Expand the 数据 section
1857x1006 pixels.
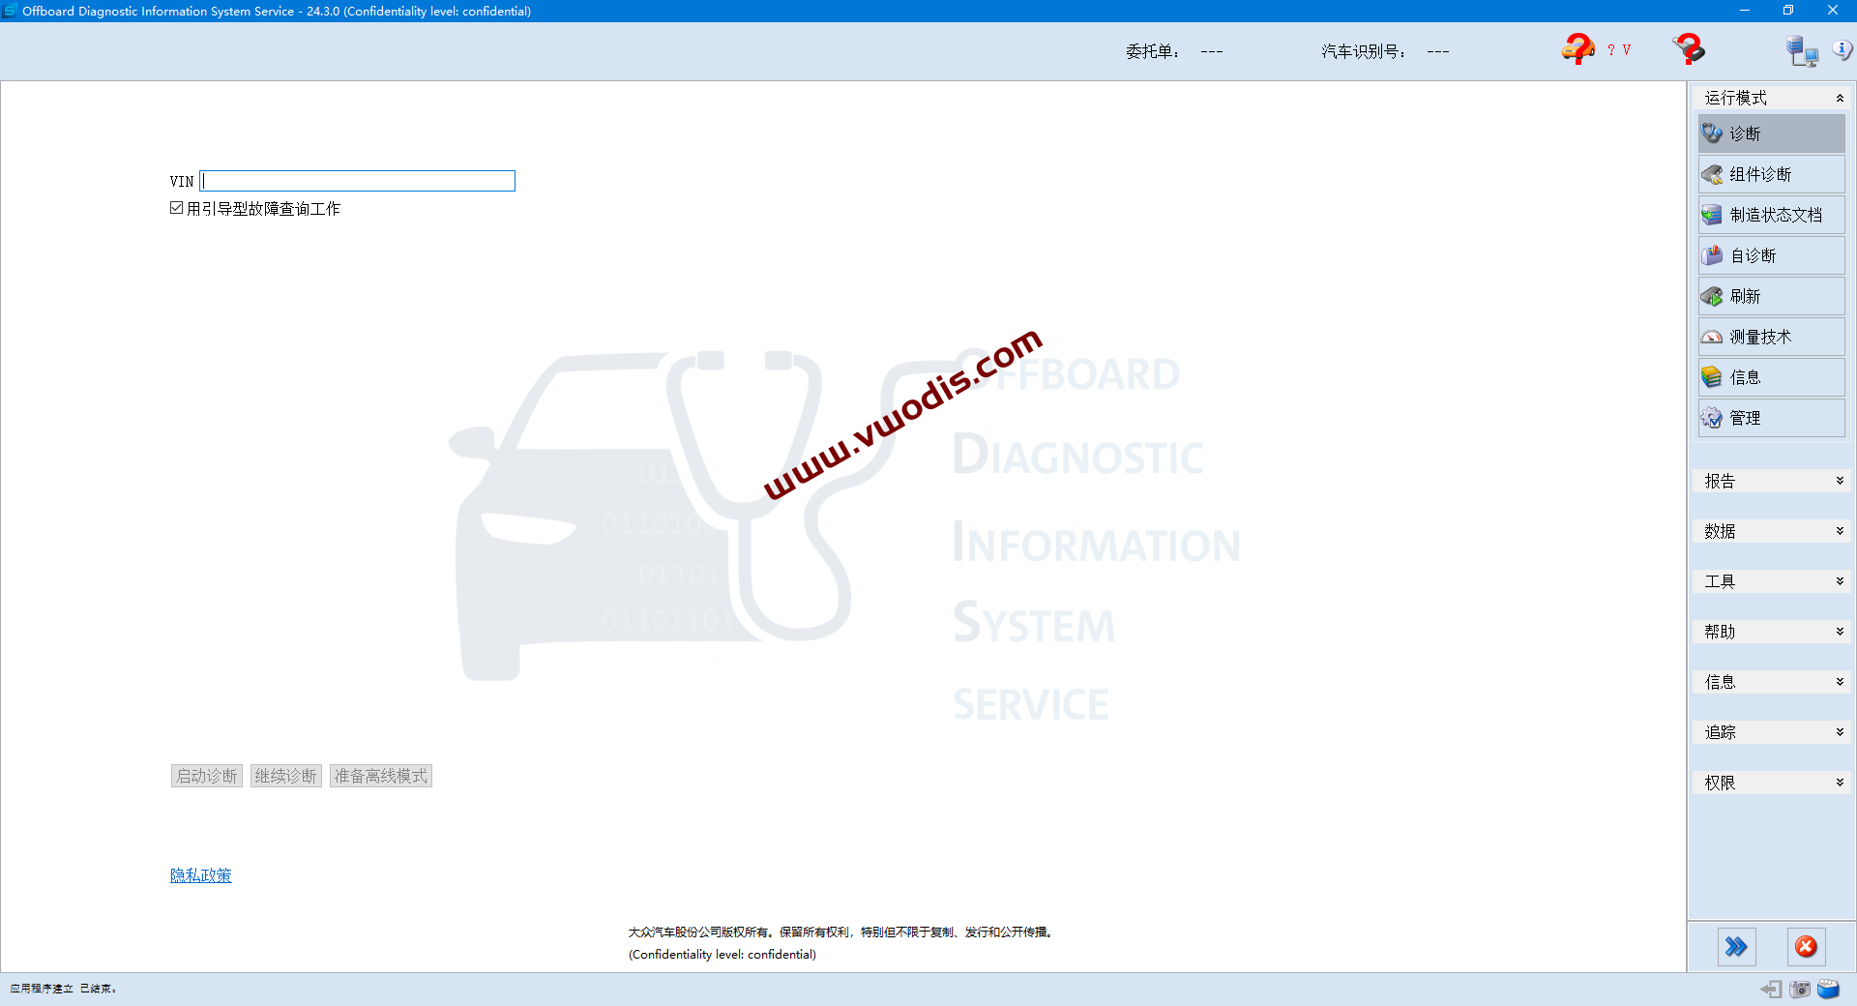[1771, 531]
